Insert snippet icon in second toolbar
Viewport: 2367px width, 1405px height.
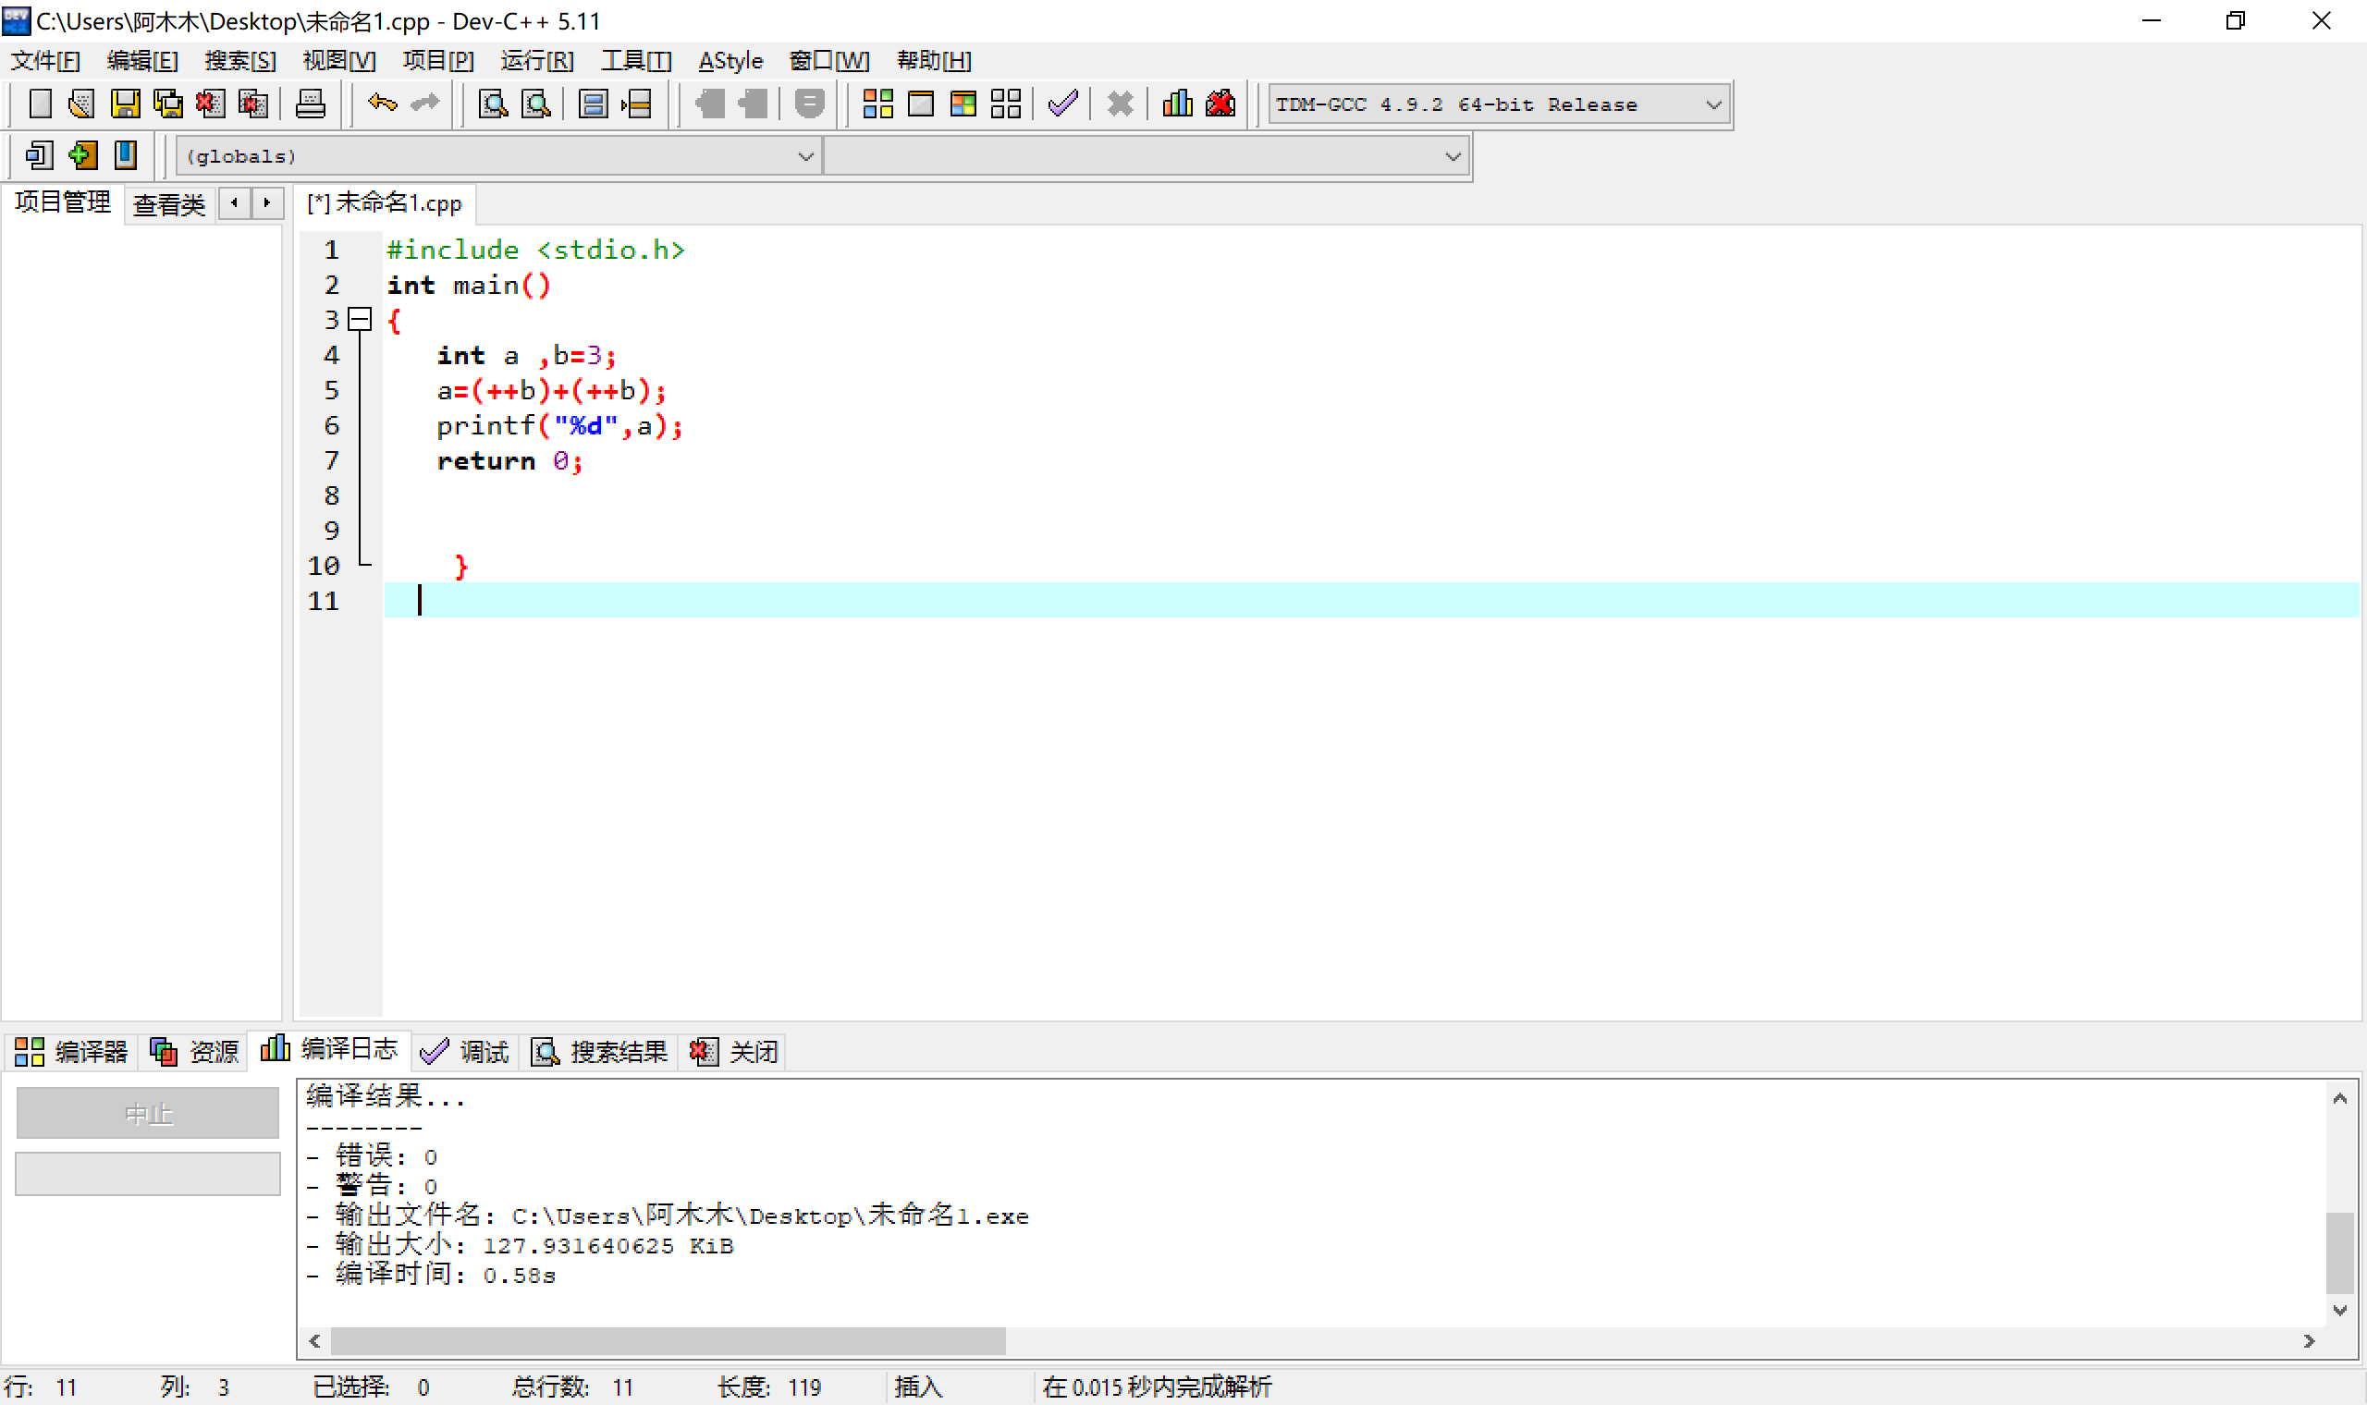click(40, 155)
